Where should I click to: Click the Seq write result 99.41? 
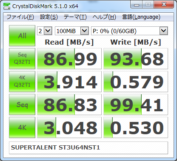[x=136, y=105]
